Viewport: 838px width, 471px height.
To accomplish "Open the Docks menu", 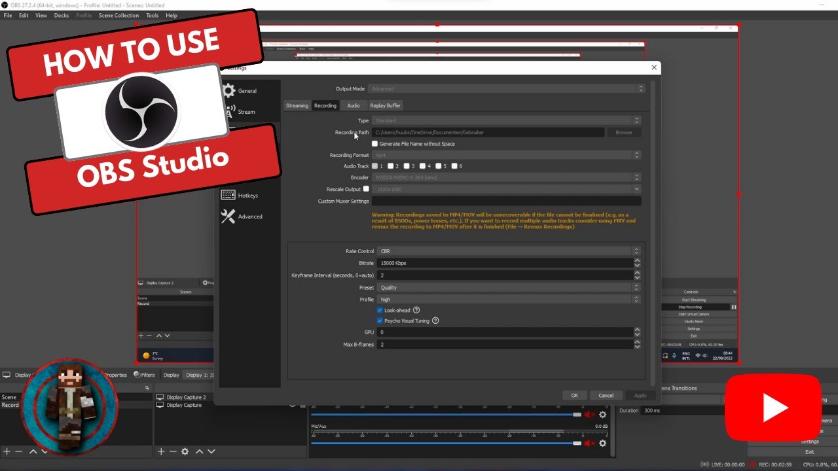I will pyautogui.click(x=61, y=15).
